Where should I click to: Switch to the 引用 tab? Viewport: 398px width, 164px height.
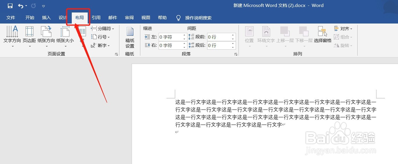tap(96, 18)
